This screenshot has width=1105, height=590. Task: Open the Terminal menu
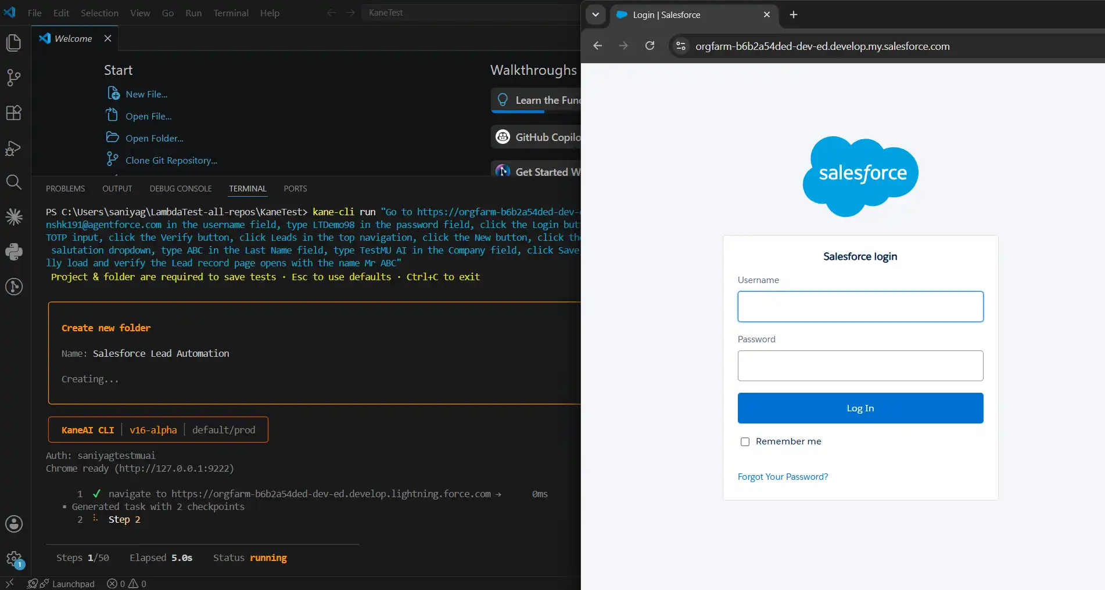click(231, 13)
